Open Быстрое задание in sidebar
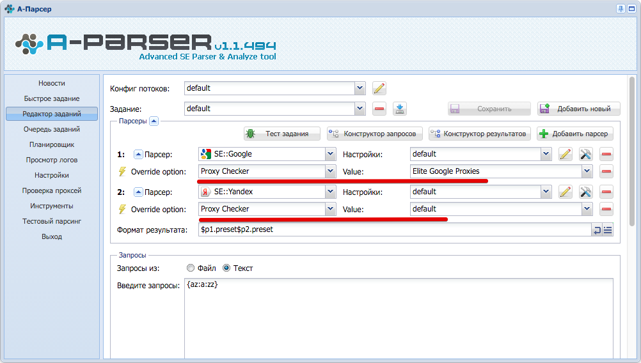 pos(52,98)
